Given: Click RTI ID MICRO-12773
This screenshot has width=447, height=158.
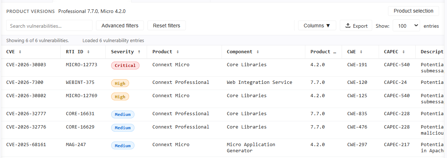Looking at the screenshot, I should pos(82,64).
